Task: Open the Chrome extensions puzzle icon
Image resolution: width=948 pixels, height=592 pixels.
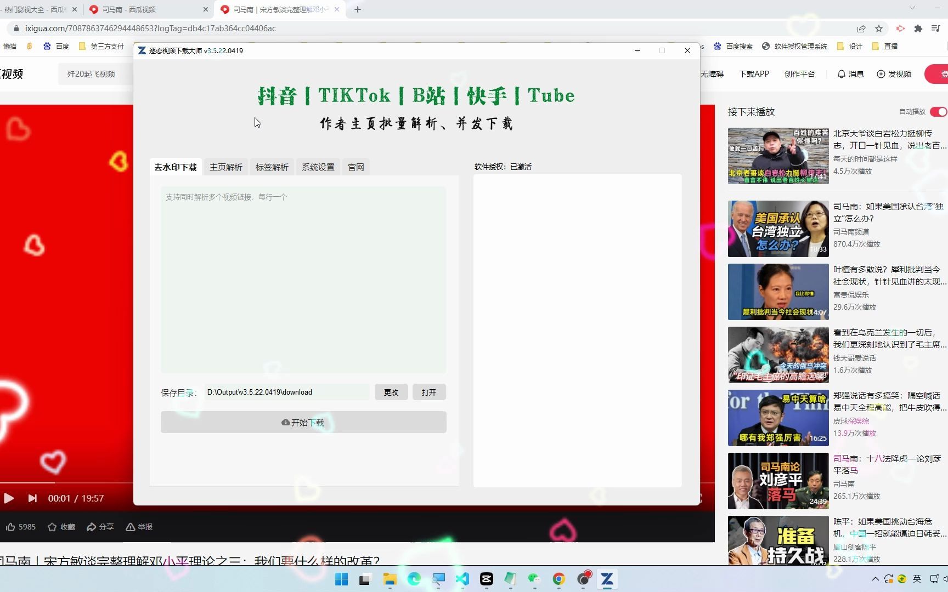Action: tap(918, 29)
